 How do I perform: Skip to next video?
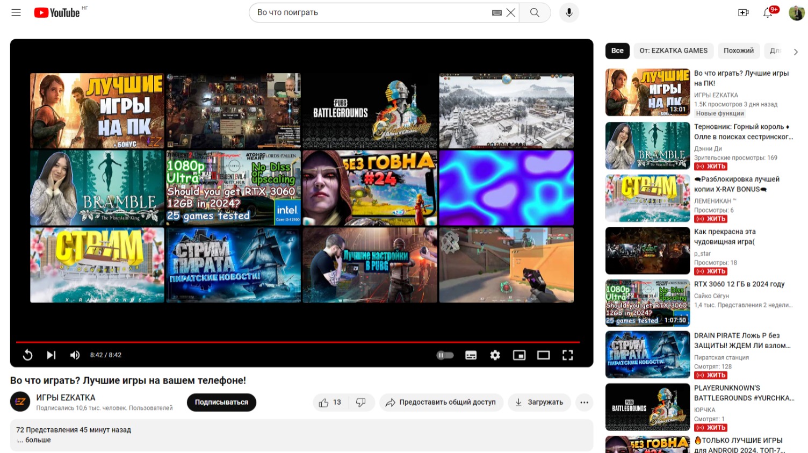[x=51, y=355]
